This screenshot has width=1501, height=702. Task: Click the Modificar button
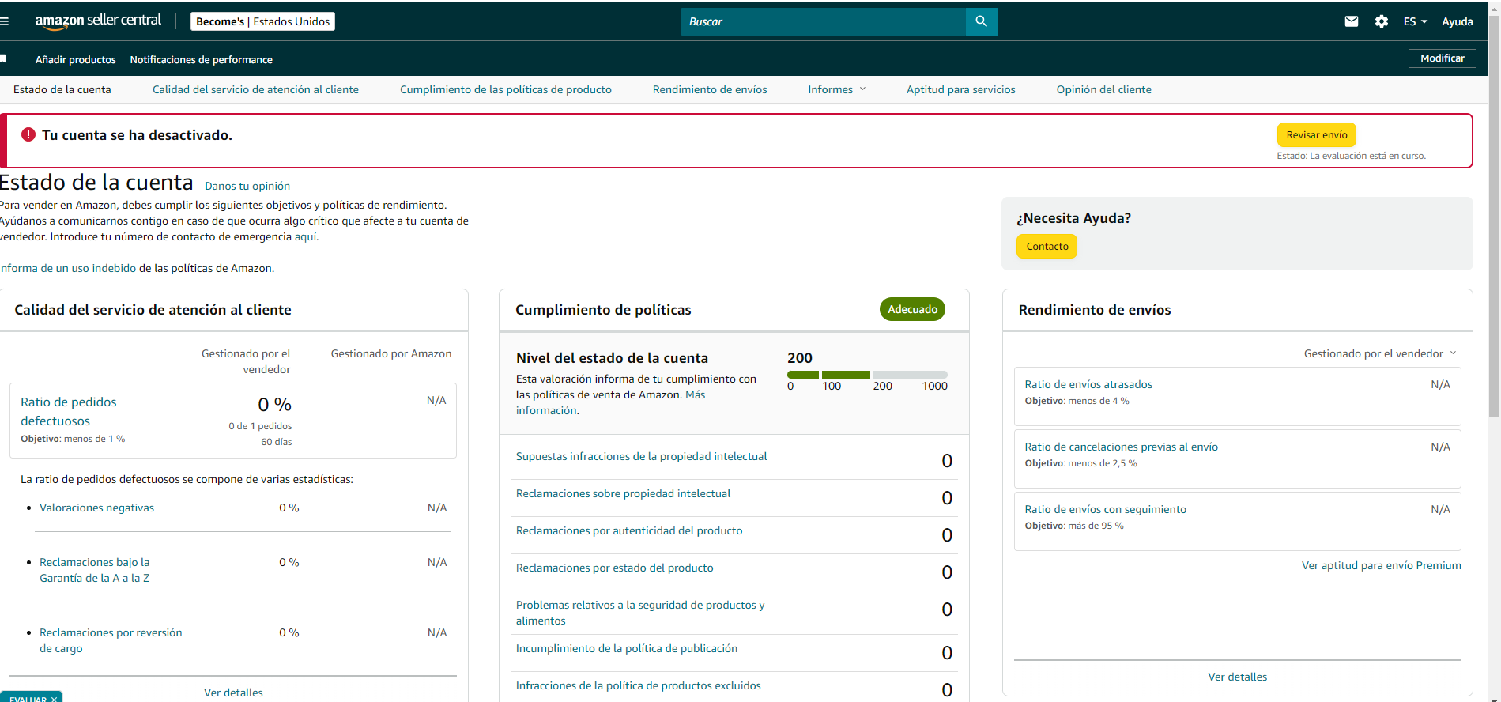(x=1442, y=58)
